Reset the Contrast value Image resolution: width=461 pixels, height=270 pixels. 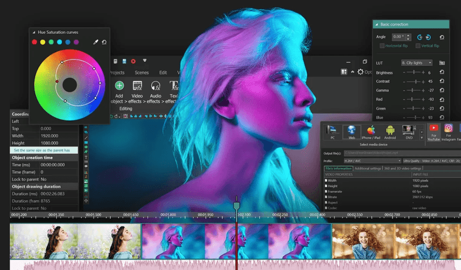tap(442, 81)
